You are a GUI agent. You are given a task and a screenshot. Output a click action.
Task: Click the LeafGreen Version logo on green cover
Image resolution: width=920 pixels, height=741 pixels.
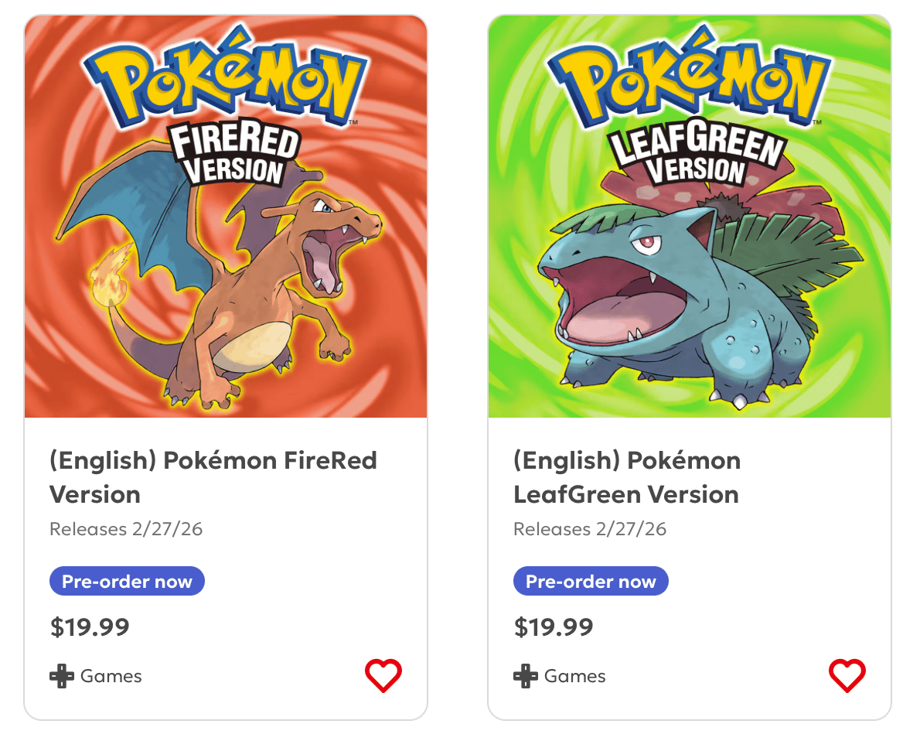click(696, 155)
